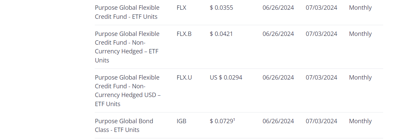This screenshot has height=139, width=403.
Task: Click the Non-Currency Hedged USD – ETF Units name
Action: click(x=128, y=91)
